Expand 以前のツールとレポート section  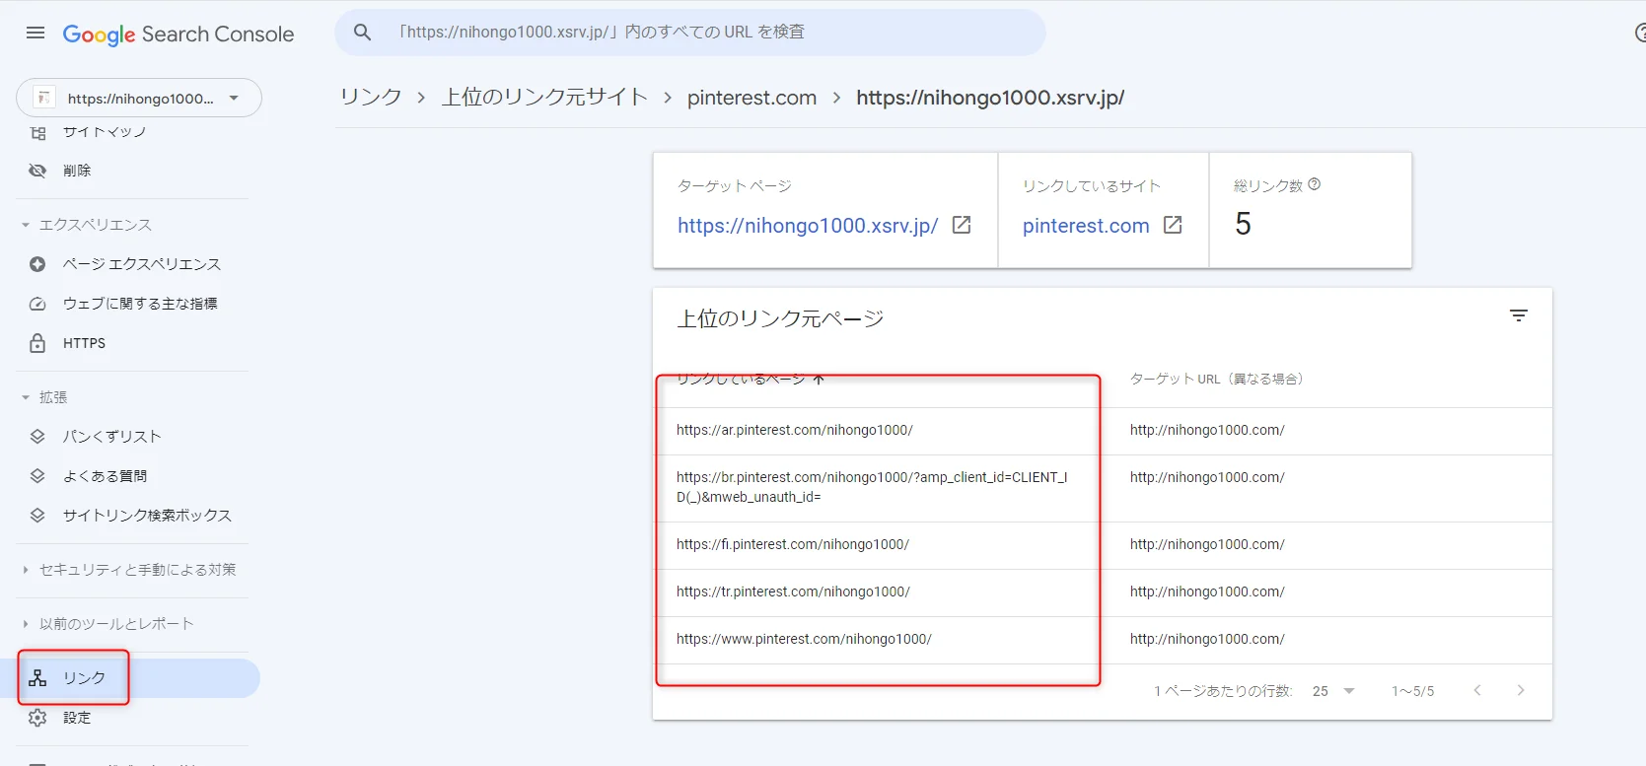(x=107, y=624)
